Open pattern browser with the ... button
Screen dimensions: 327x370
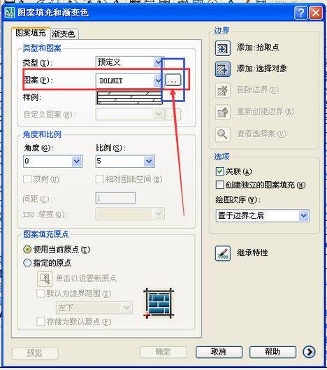click(173, 80)
